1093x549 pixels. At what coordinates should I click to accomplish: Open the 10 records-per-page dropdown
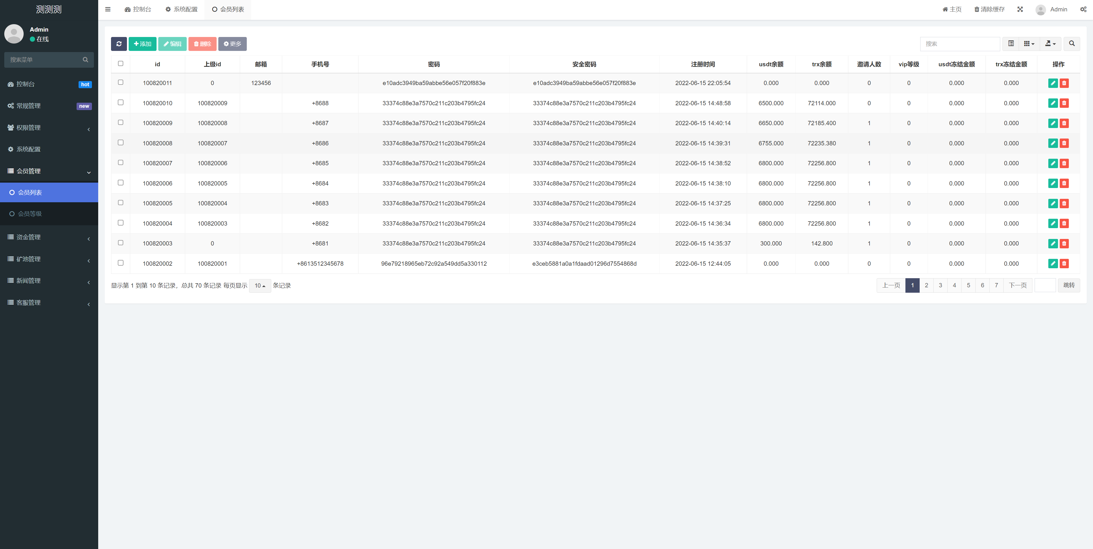tap(260, 286)
